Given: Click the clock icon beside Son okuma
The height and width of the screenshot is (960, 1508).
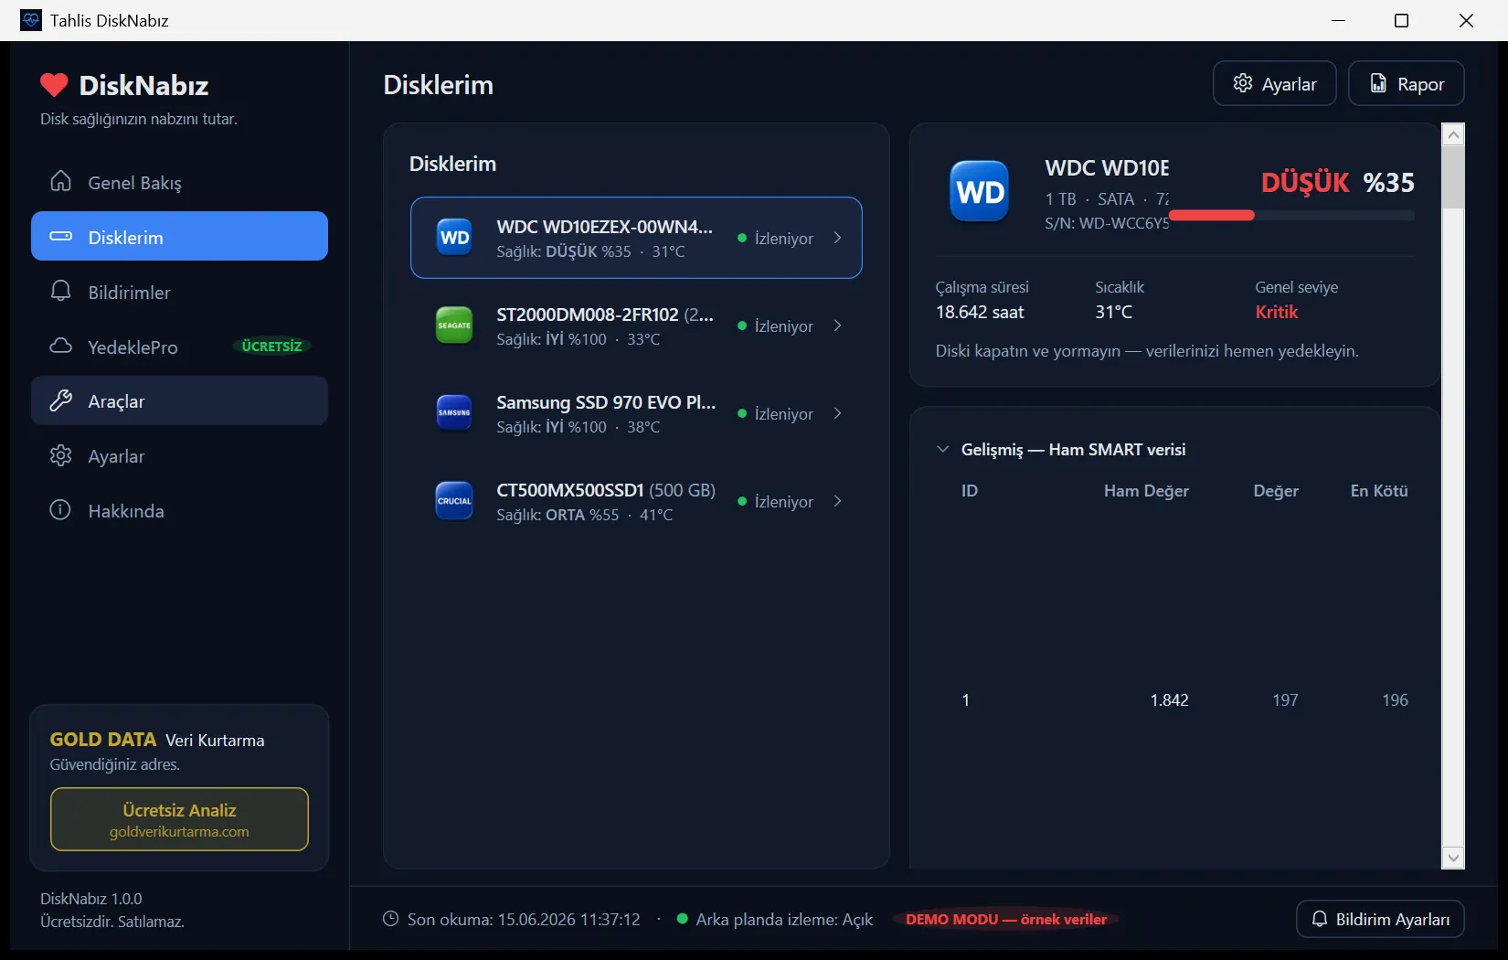Looking at the screenshot, I should tap(390, 919).
